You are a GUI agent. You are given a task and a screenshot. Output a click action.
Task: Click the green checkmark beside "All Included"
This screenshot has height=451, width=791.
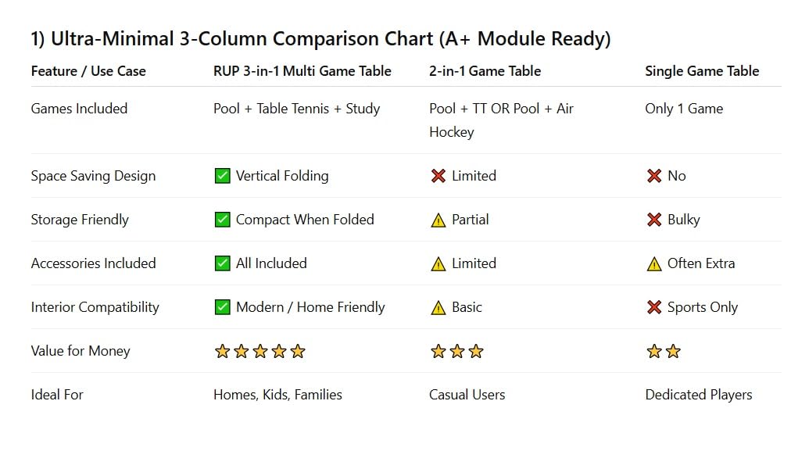pos(222,263)
